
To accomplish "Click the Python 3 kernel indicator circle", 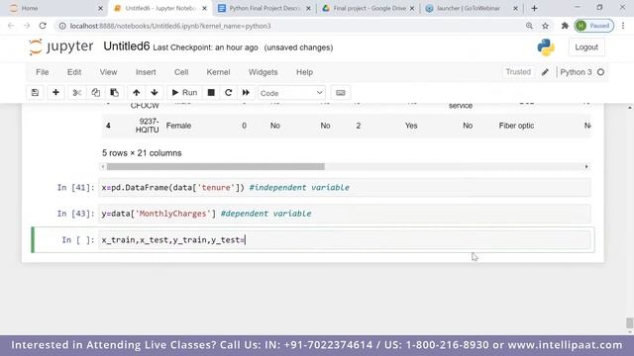I will [x=601, y=72].
